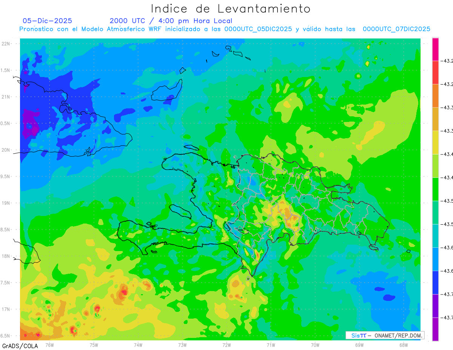Screen dimensions: 453x350
Task: Select the date text '05-Dic-2025'
Action: [x=48, y=21]
